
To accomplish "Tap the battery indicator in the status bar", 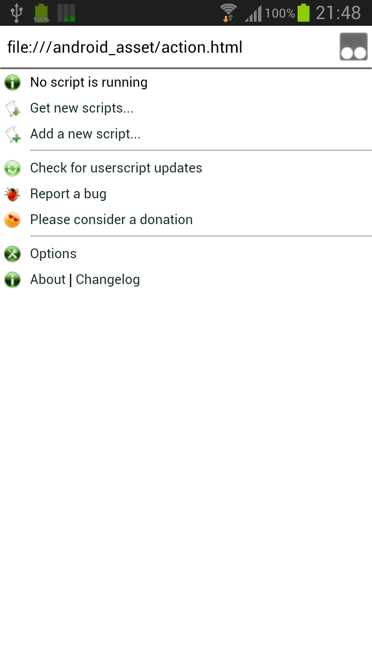I will (x=303, y=13).
